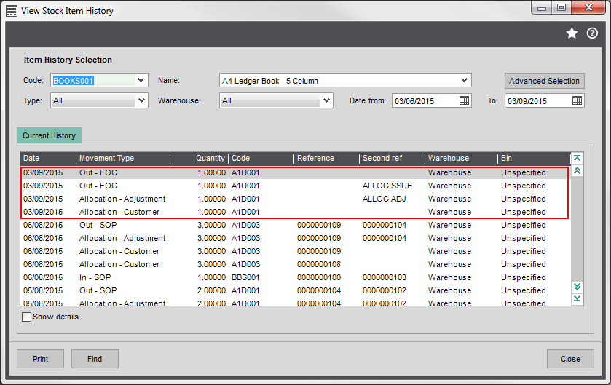Expand the Type dropdown
This screenshot has width=611, height=385.
tap(141, 101)
